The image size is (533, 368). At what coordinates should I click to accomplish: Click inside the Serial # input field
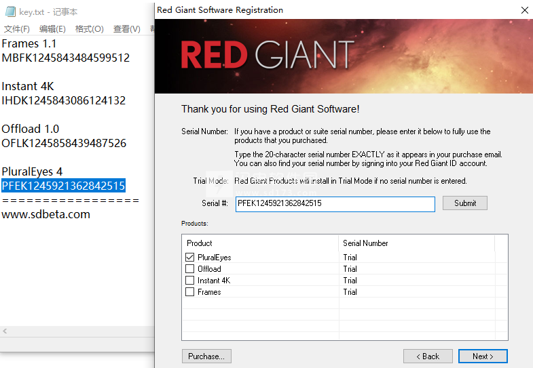pos(335,204)
